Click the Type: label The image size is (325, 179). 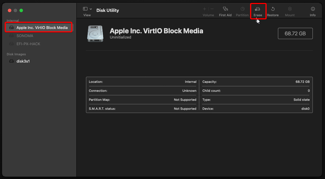tap(207, 100)
